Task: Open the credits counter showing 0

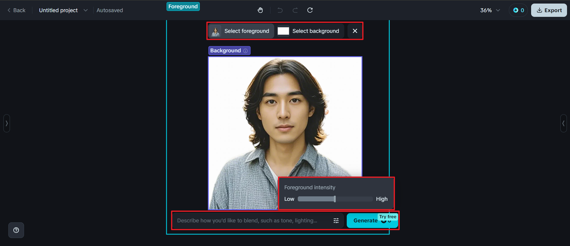Action: [x=518, y=10]
